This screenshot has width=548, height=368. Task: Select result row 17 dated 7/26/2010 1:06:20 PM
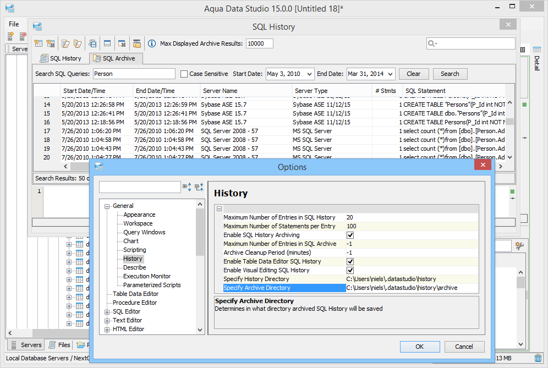click(x=270, y=131)
